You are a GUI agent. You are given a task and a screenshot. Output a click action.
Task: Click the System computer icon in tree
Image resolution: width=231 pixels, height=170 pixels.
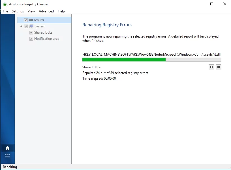click(31, 26)
